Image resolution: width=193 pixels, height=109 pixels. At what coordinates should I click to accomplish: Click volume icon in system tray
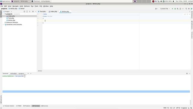[161, 1]
